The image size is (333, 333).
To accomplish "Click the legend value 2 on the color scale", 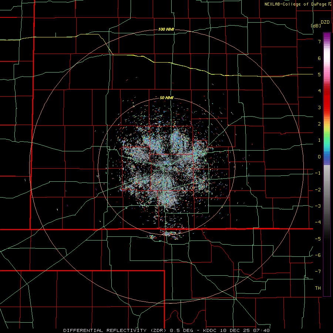I will 319,124.
